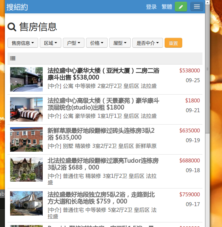Viewport: 222px width, 227px height.
Task: Click the orange 重置 reset button
Action: [173, 43]
